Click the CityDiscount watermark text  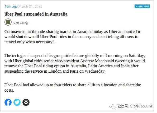[x=135, y=106]
